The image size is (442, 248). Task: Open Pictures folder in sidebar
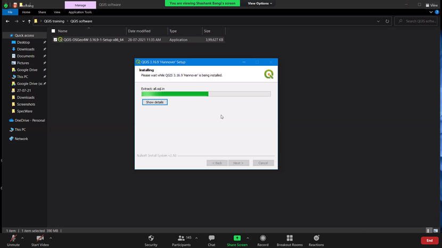tap(22, 63)
